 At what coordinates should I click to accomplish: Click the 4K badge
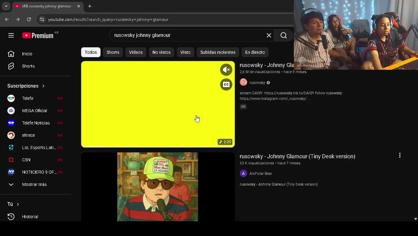coord(243,107)
